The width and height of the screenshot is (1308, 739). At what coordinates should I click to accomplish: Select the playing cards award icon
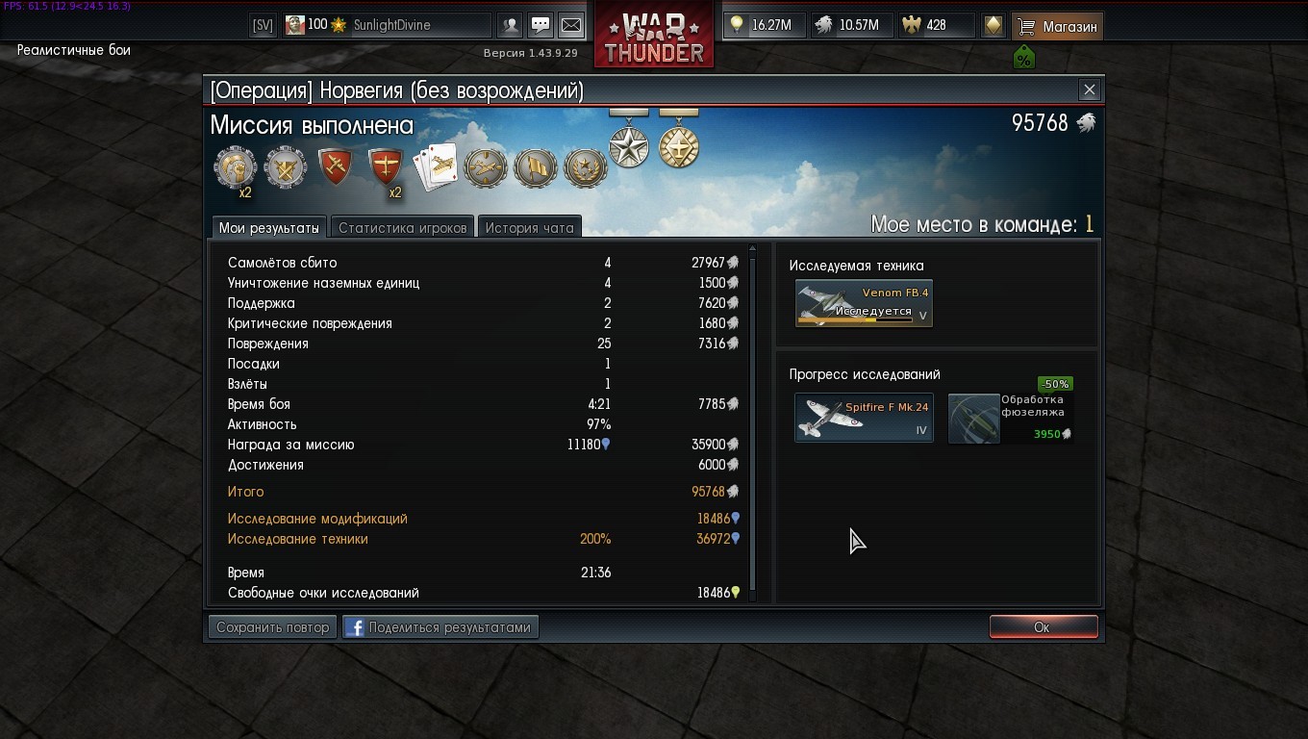coord(434,167)
